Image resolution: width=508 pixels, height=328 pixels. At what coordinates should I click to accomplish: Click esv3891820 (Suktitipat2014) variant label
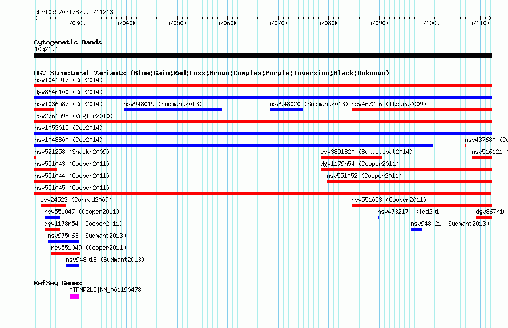(x=366, y=152)
